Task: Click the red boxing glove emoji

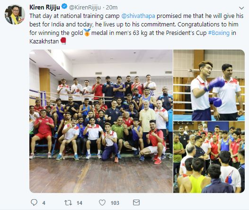Action: (63, 41)
